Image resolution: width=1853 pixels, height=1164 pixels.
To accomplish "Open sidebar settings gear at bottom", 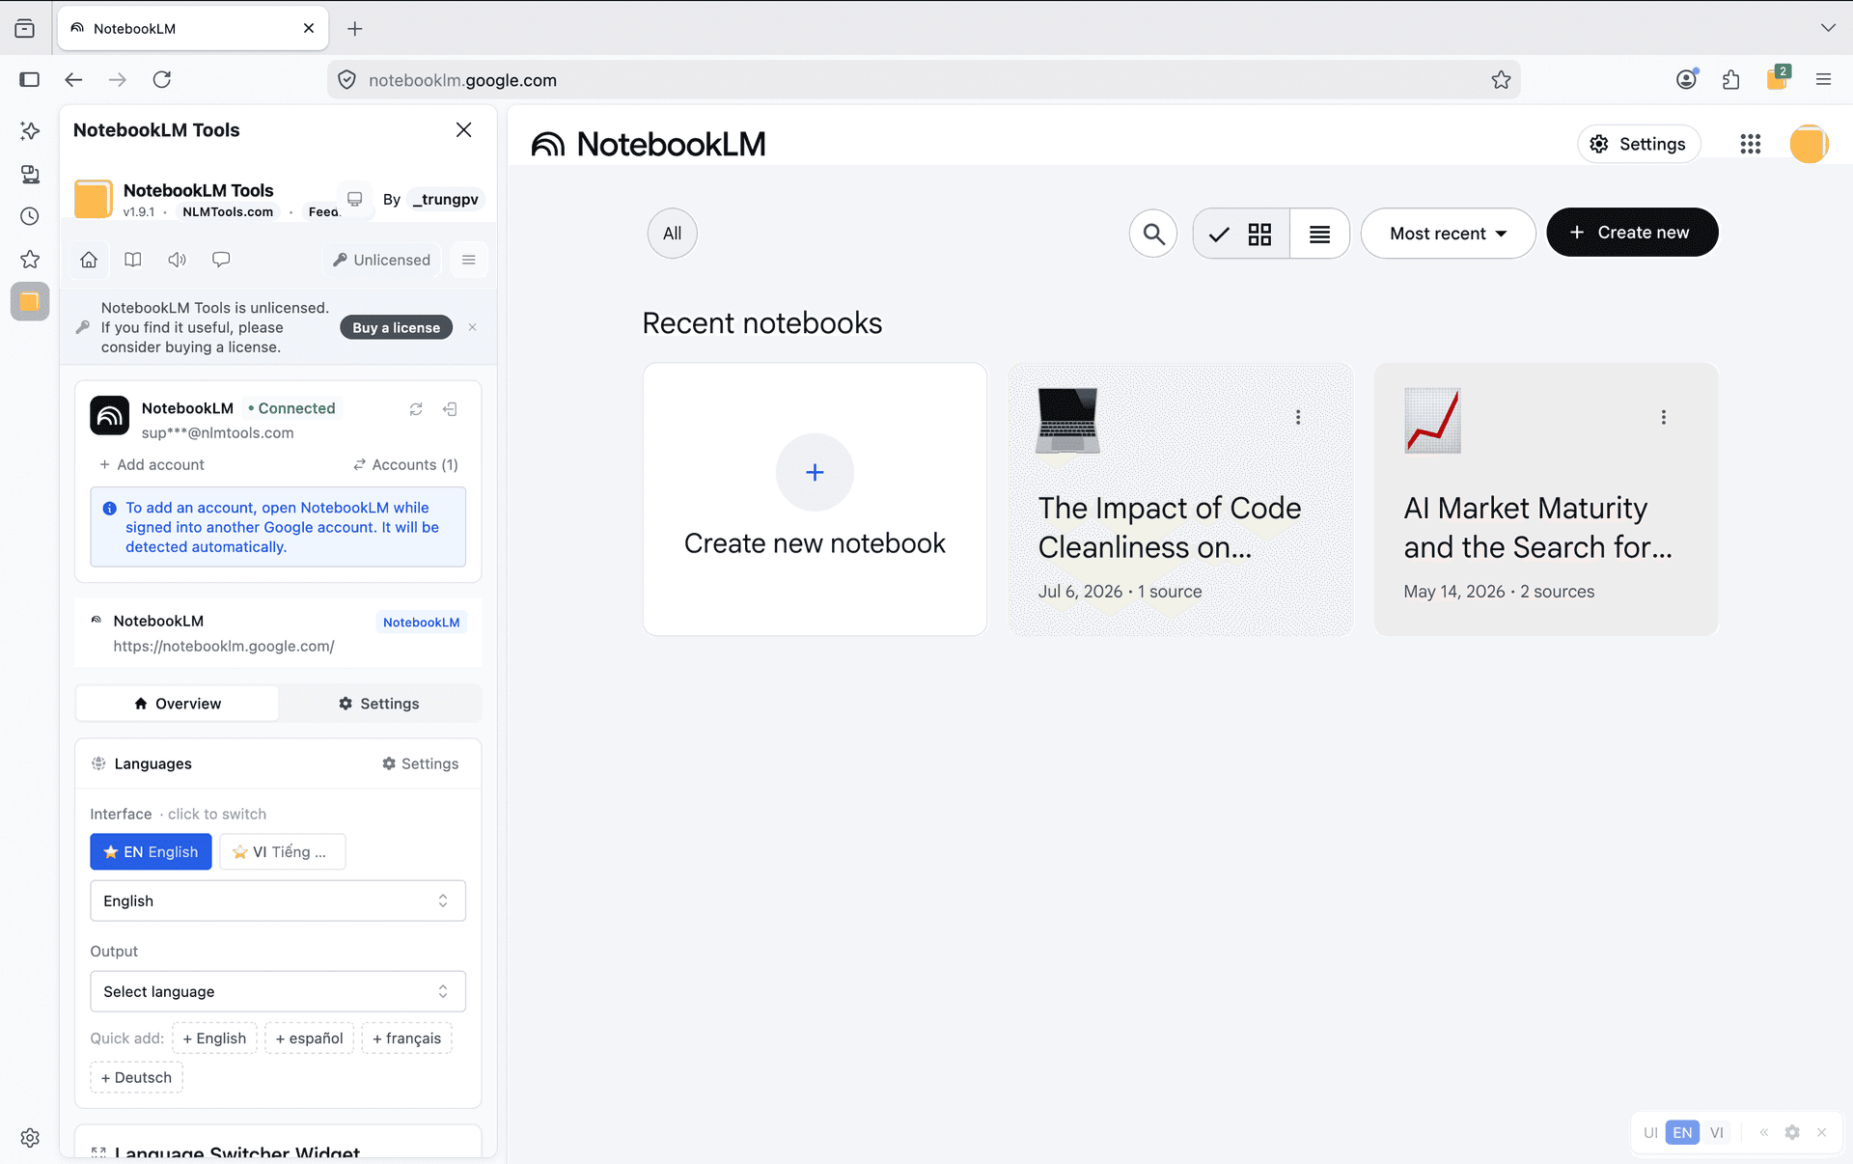I will (30, 1138).
